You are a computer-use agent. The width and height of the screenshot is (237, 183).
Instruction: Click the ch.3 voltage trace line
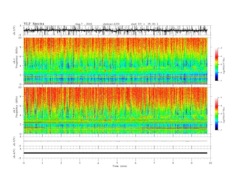(x=116, y=141)
